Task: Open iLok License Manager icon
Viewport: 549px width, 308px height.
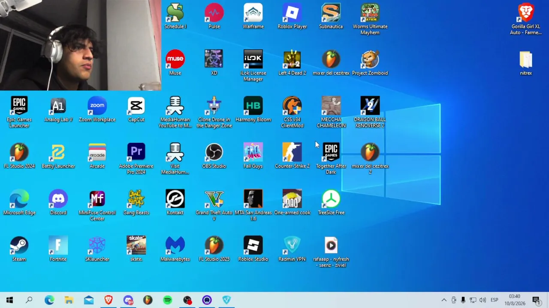Action: 253,66
